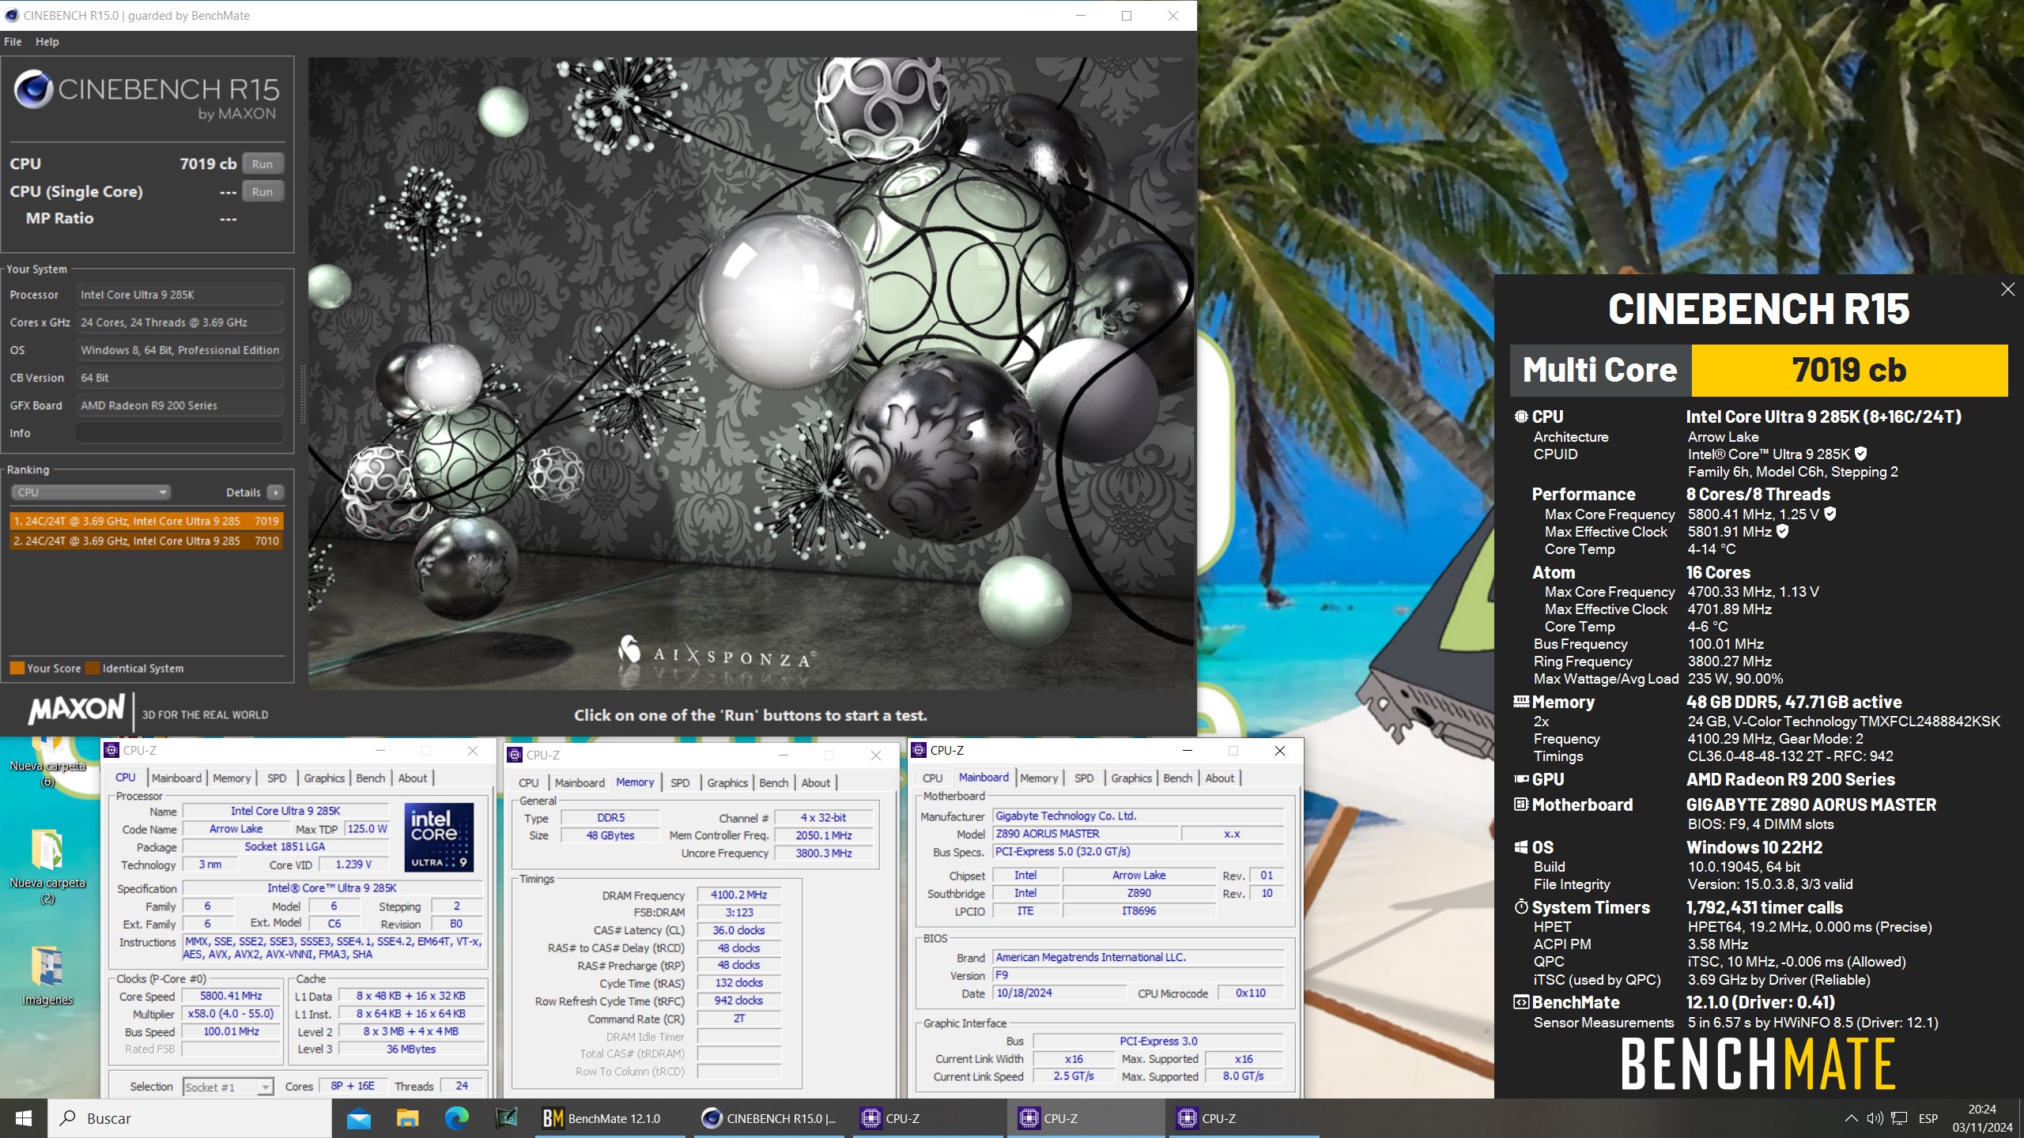Open Bench tab in first CPU-Z window

click(370, 778)
